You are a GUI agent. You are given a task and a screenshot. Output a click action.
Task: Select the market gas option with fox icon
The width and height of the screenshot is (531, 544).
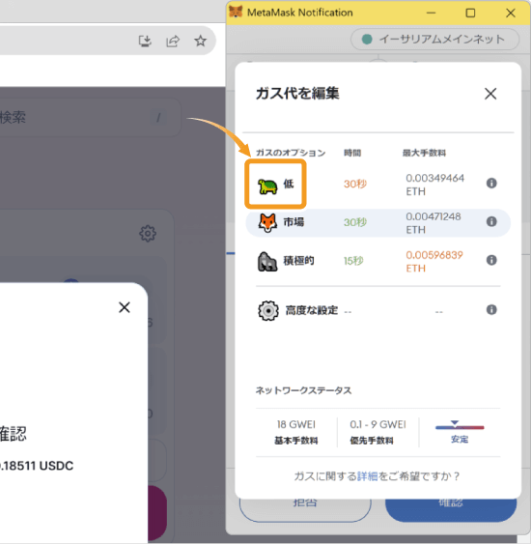coord(377,223)
